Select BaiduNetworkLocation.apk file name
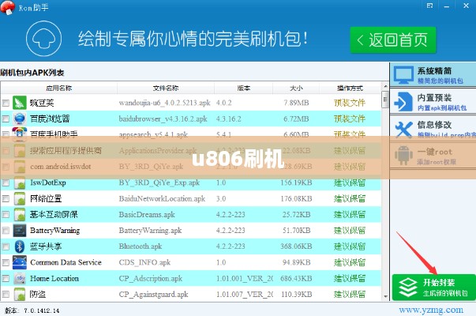Screen dimensions: 476x316 162,199
